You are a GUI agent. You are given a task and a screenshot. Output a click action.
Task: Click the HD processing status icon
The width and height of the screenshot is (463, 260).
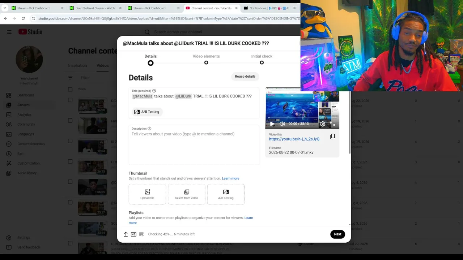click(133, 234)
